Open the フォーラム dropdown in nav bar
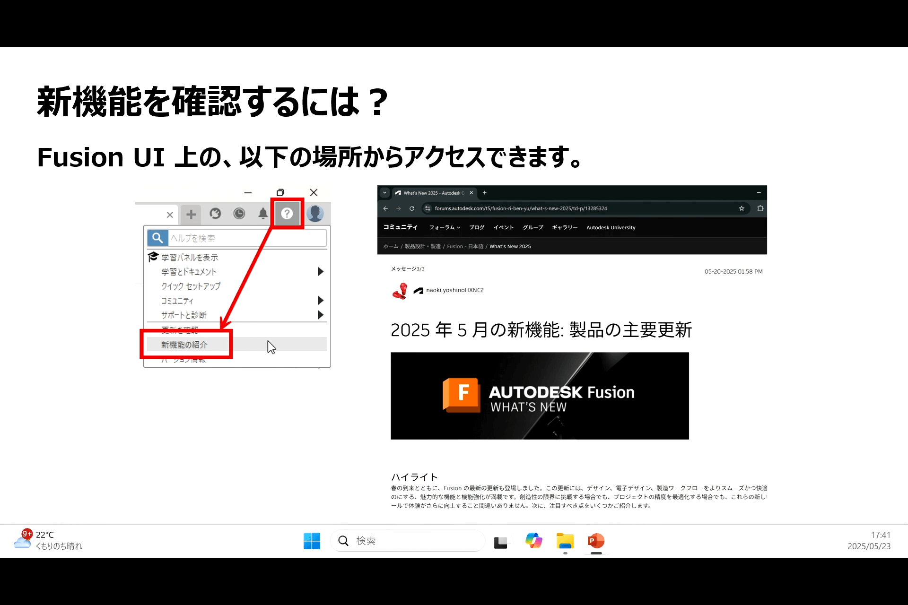 pyautogui.click(x=445, y=227)
